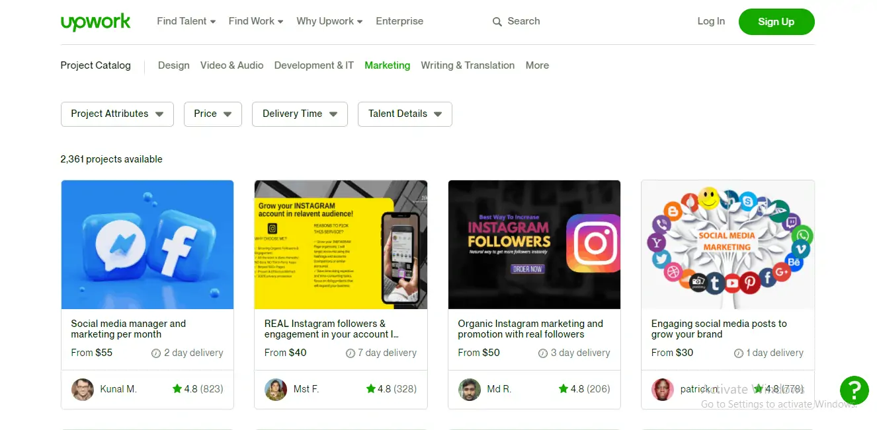Open the Organic Instagram marketing project thumbnail

click(534, 244)
